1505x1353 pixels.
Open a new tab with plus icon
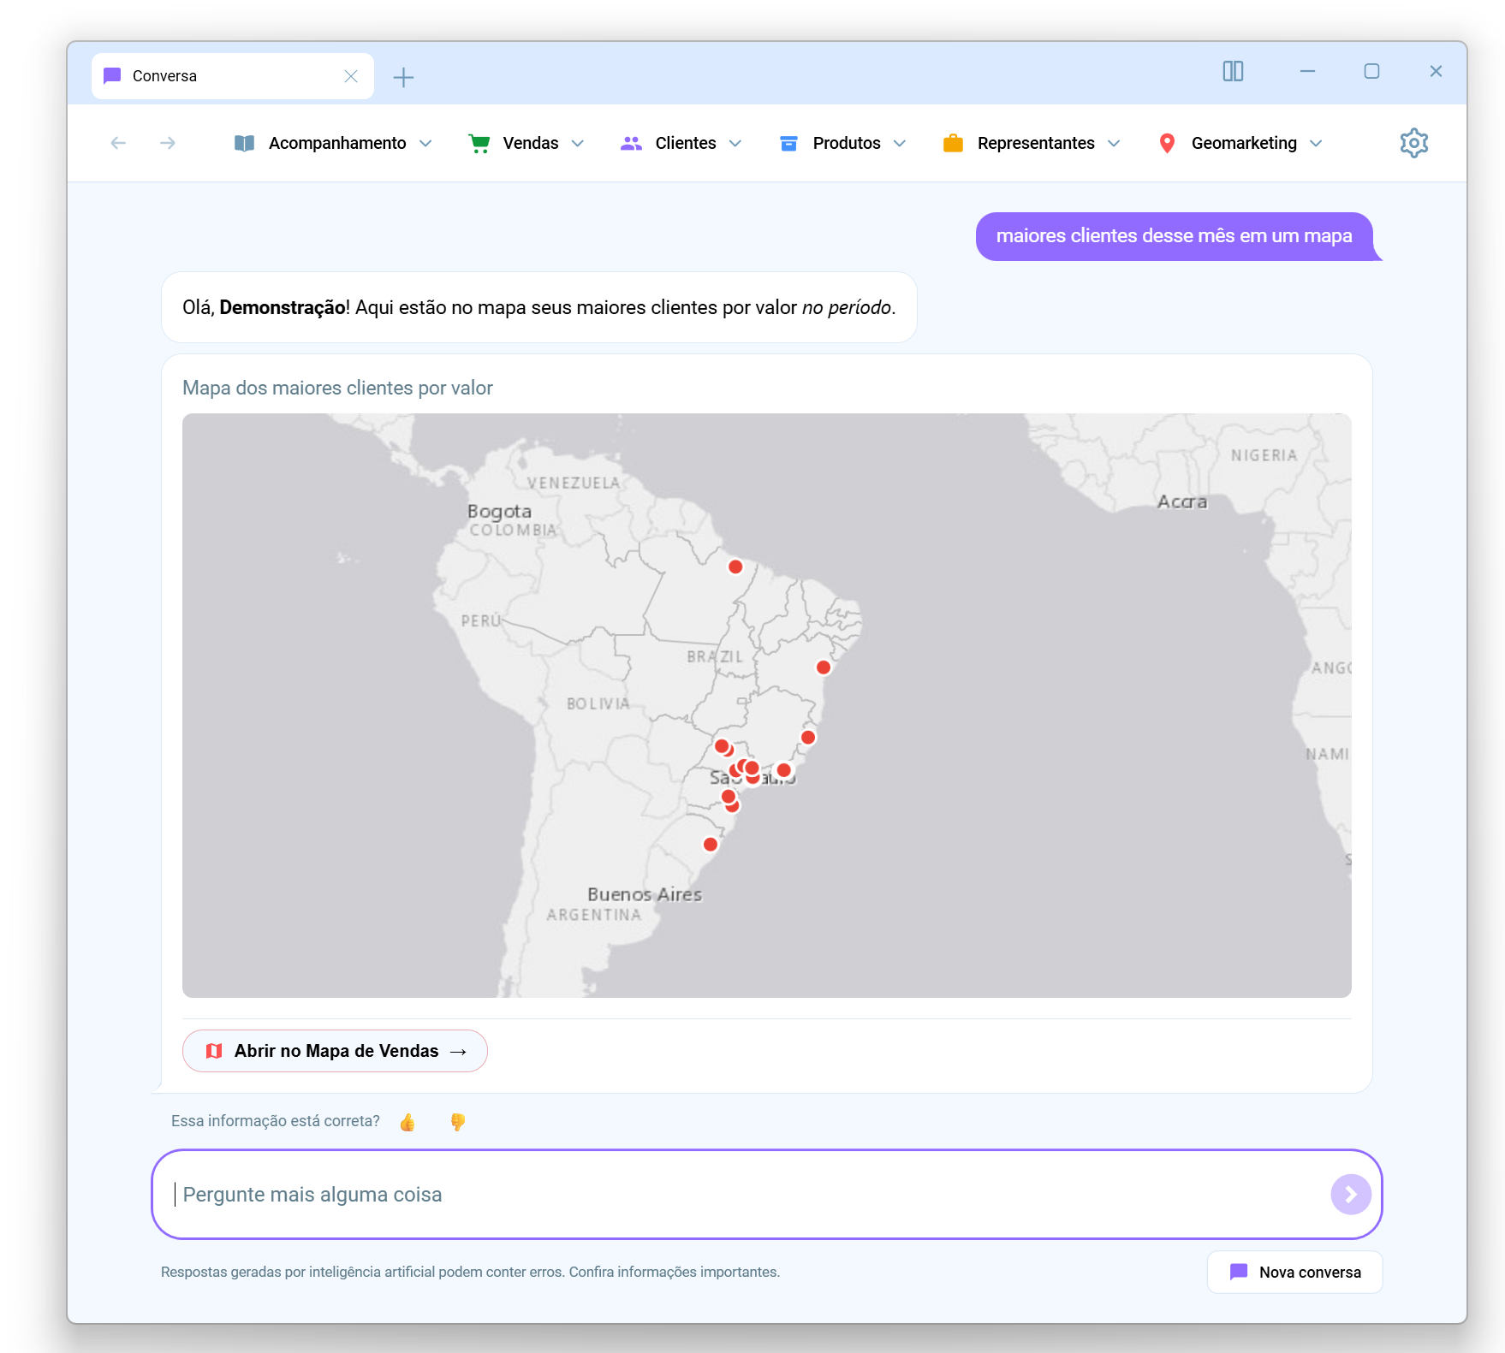pyautogui.click(x=403, y=77)
